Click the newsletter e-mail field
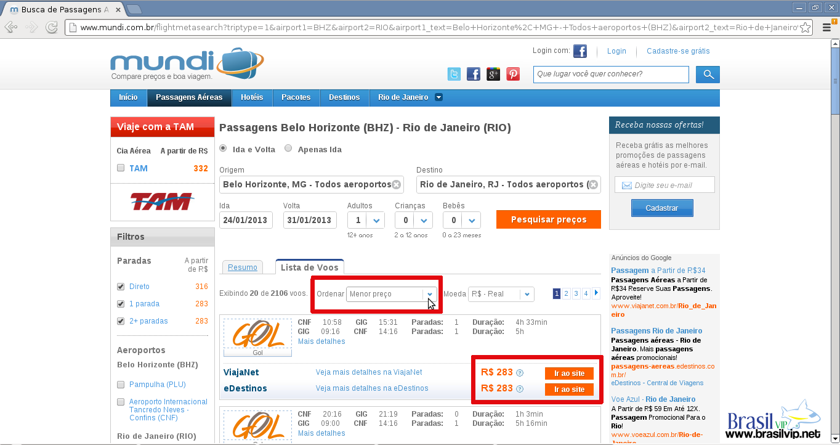 [x=664, y=185]
